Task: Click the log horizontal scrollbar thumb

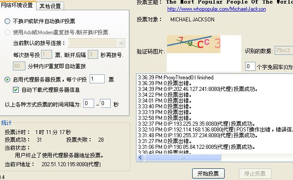Action: (183, 158)
